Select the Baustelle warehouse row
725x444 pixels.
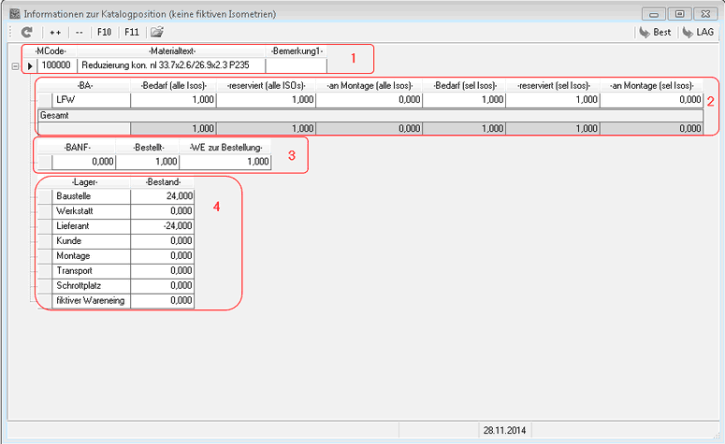87,195
